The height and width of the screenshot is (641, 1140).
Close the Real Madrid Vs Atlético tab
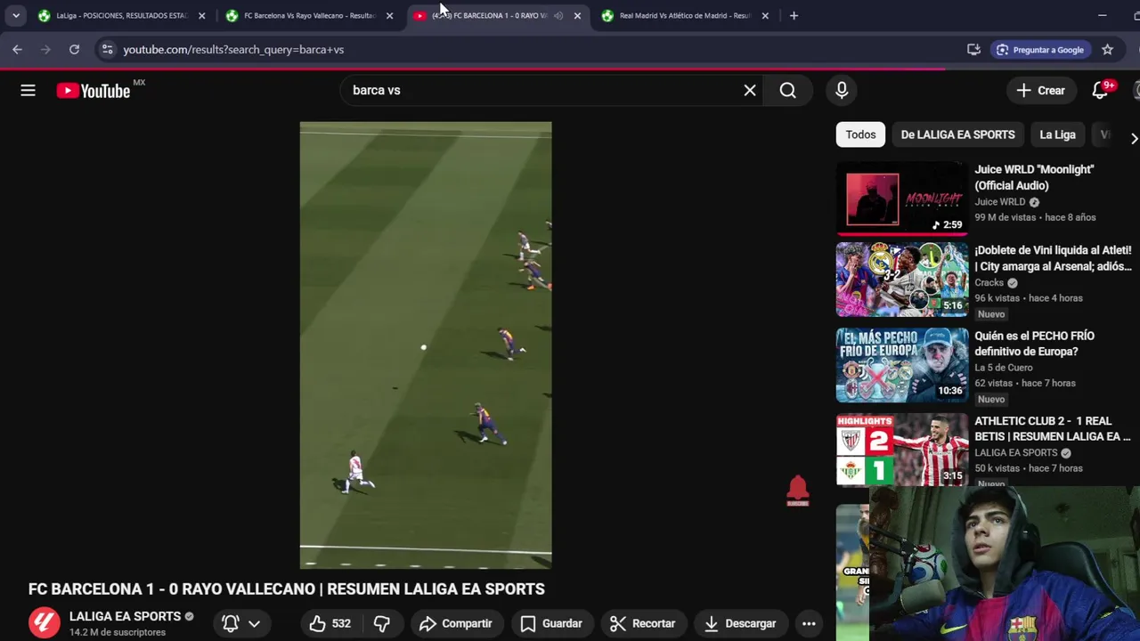(x=765, y=15)
